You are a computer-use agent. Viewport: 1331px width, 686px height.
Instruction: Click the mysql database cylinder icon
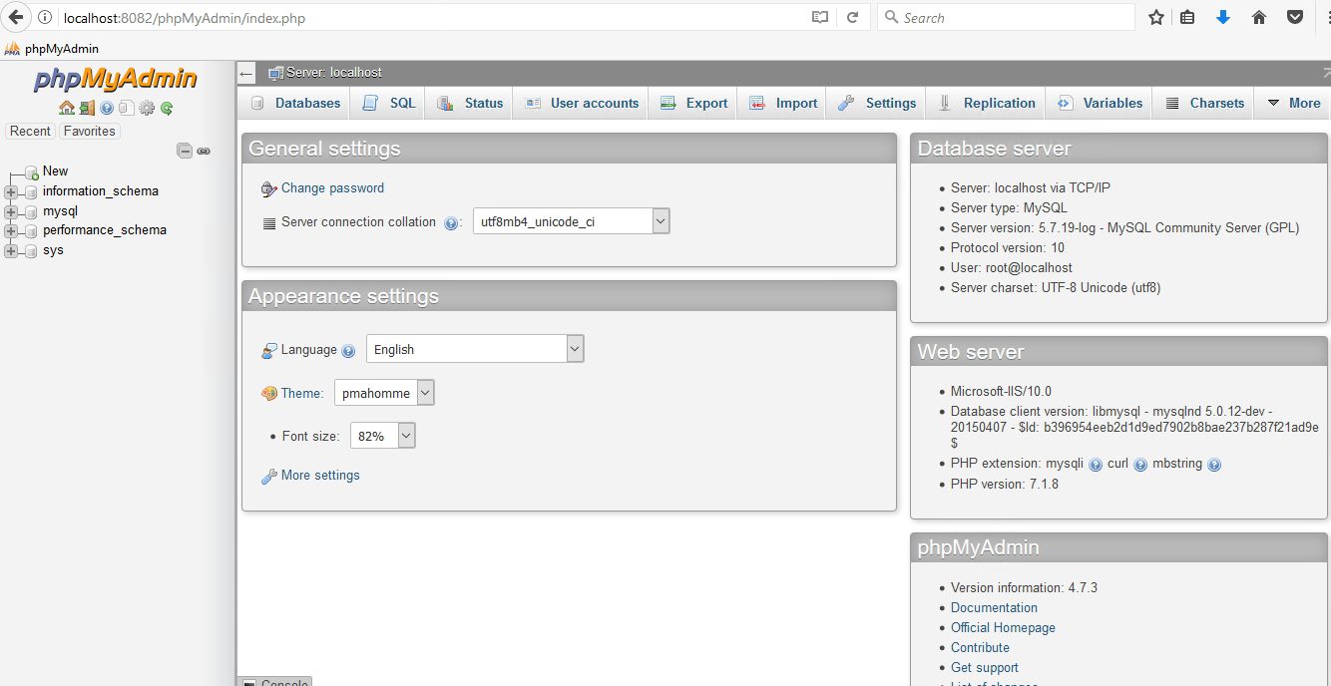31,211
